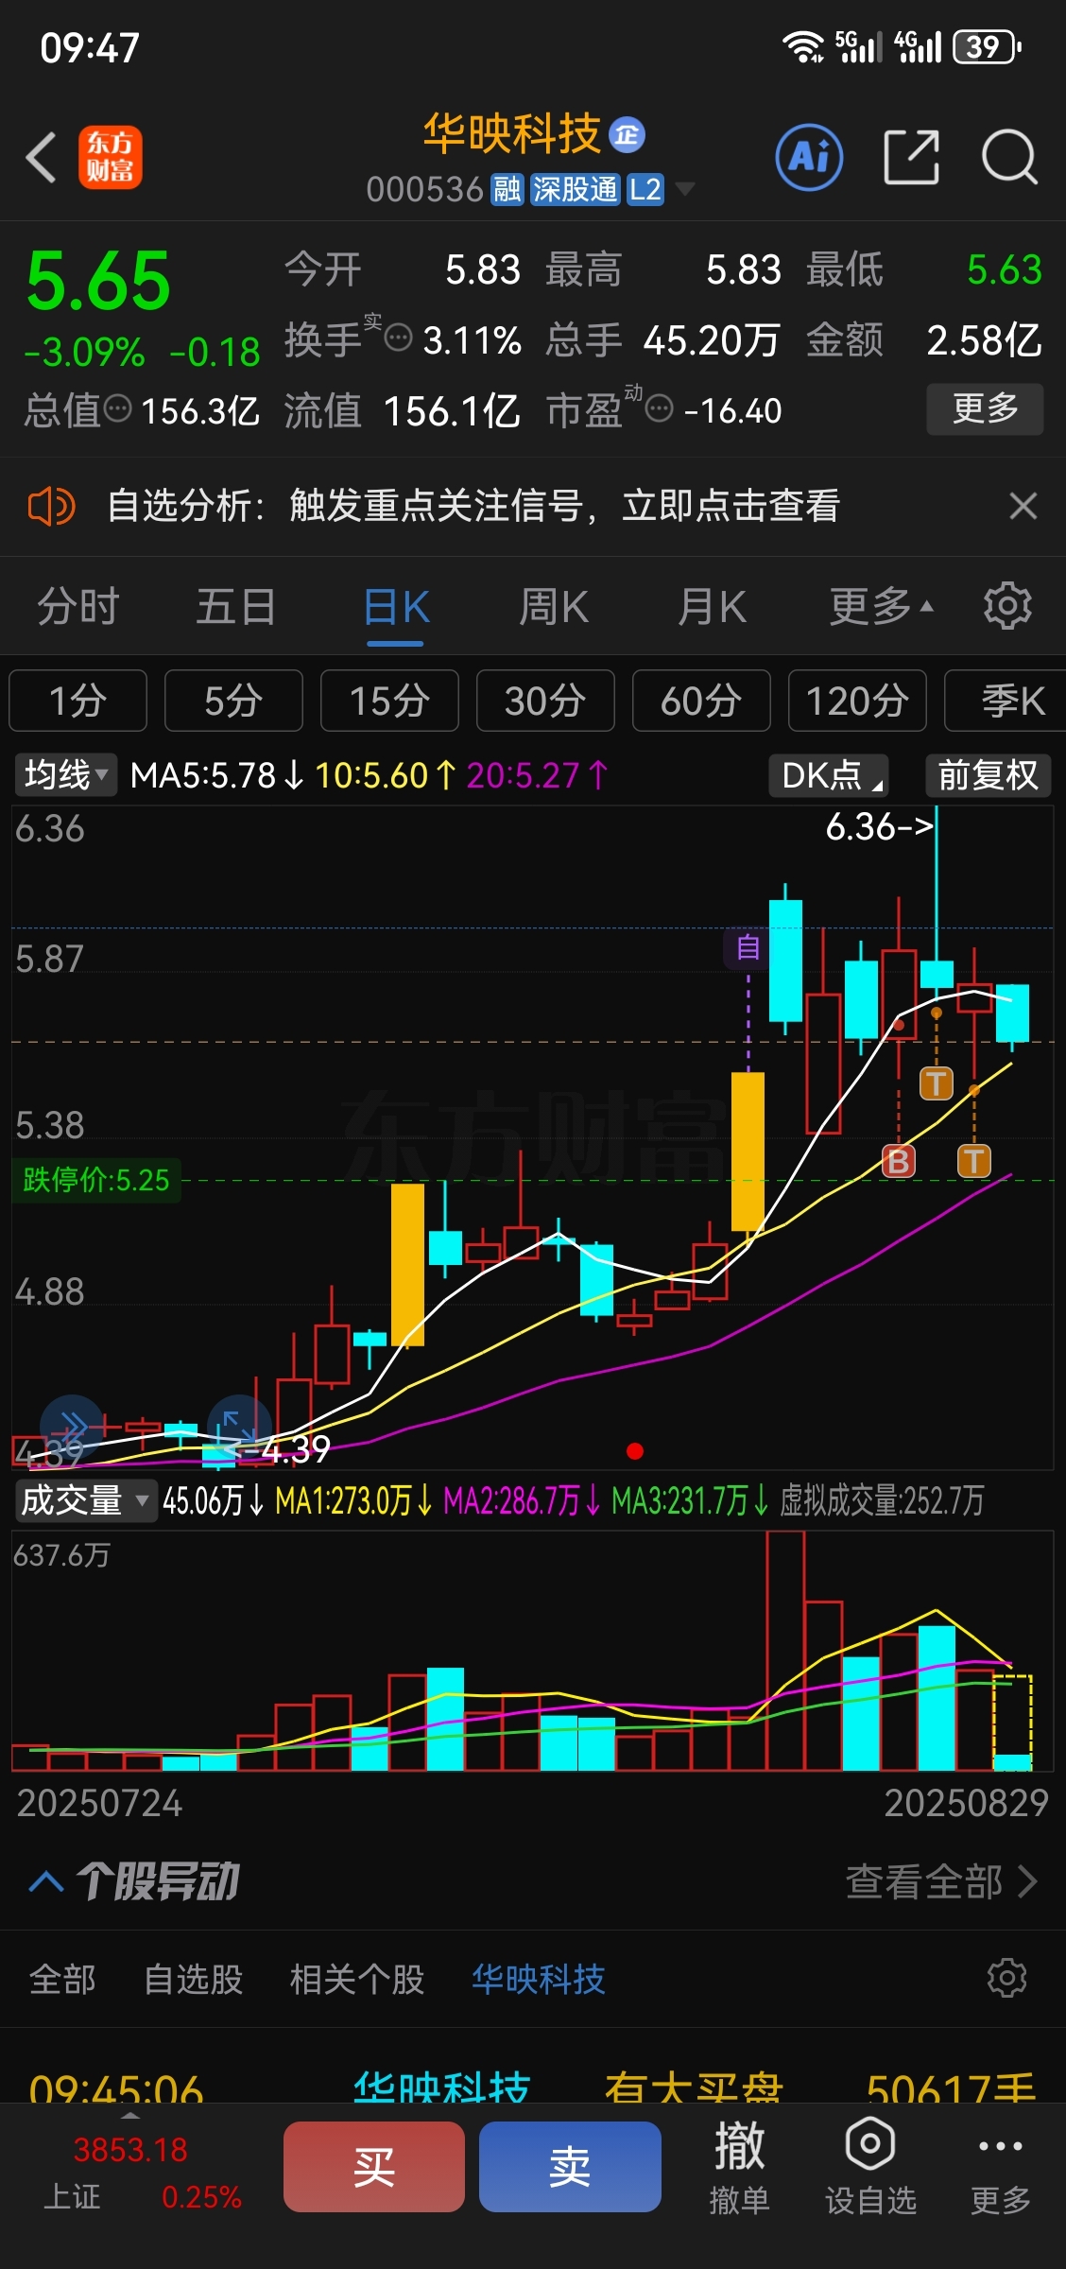
Task: Select the 日K tab
Action: 396,606
